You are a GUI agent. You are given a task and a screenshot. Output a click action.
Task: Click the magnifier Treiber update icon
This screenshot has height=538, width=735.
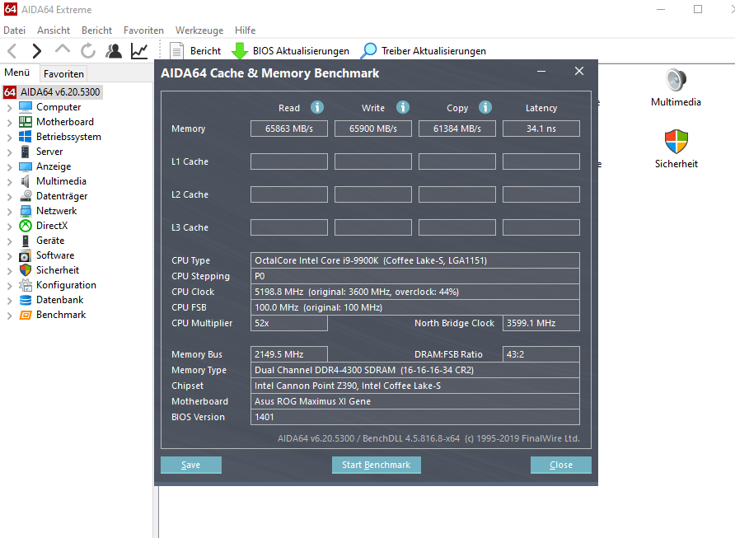click(x=368, y=50)
